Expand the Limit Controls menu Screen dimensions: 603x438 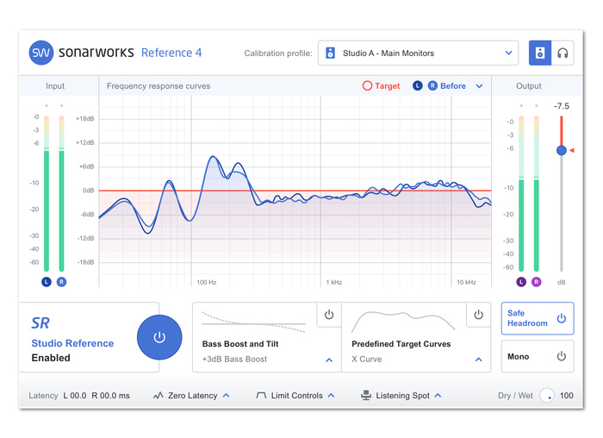pyautogui.click(x=331, y=395)
